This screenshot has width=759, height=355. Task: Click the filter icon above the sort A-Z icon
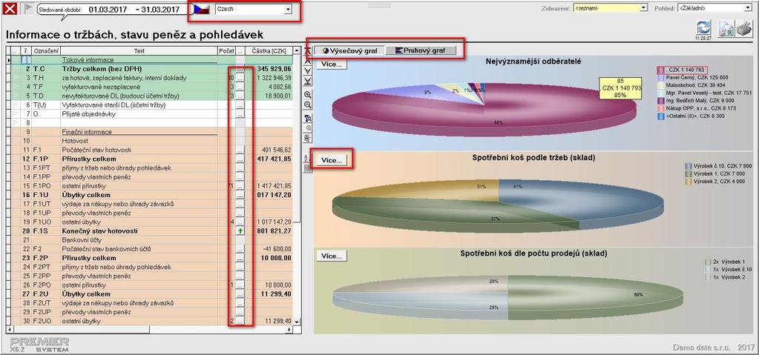tap(307, 137)
